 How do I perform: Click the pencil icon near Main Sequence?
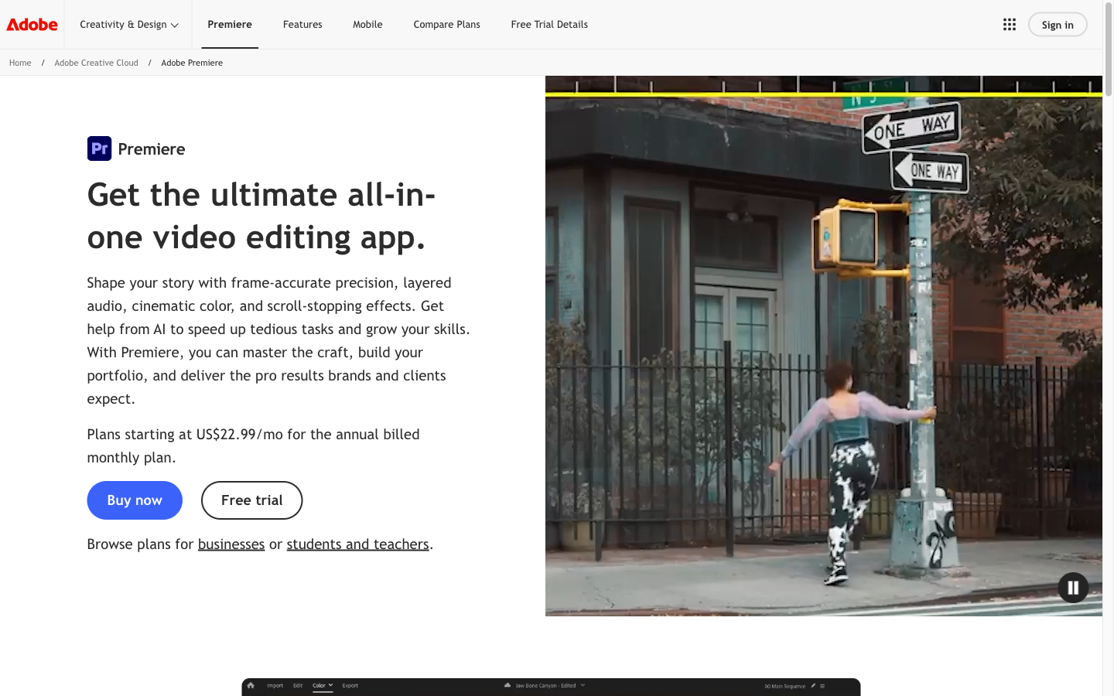coord(813,685)
